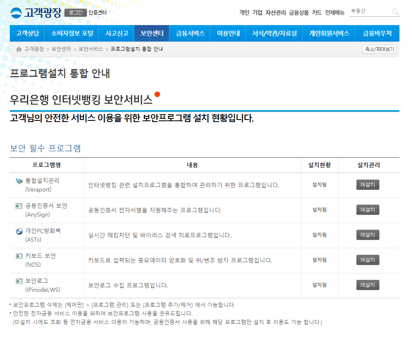Click 설치됨 status in AnySign row
The height and width of the screenshot is (339, 413).
pyautogui.click(x=319, y=210)
